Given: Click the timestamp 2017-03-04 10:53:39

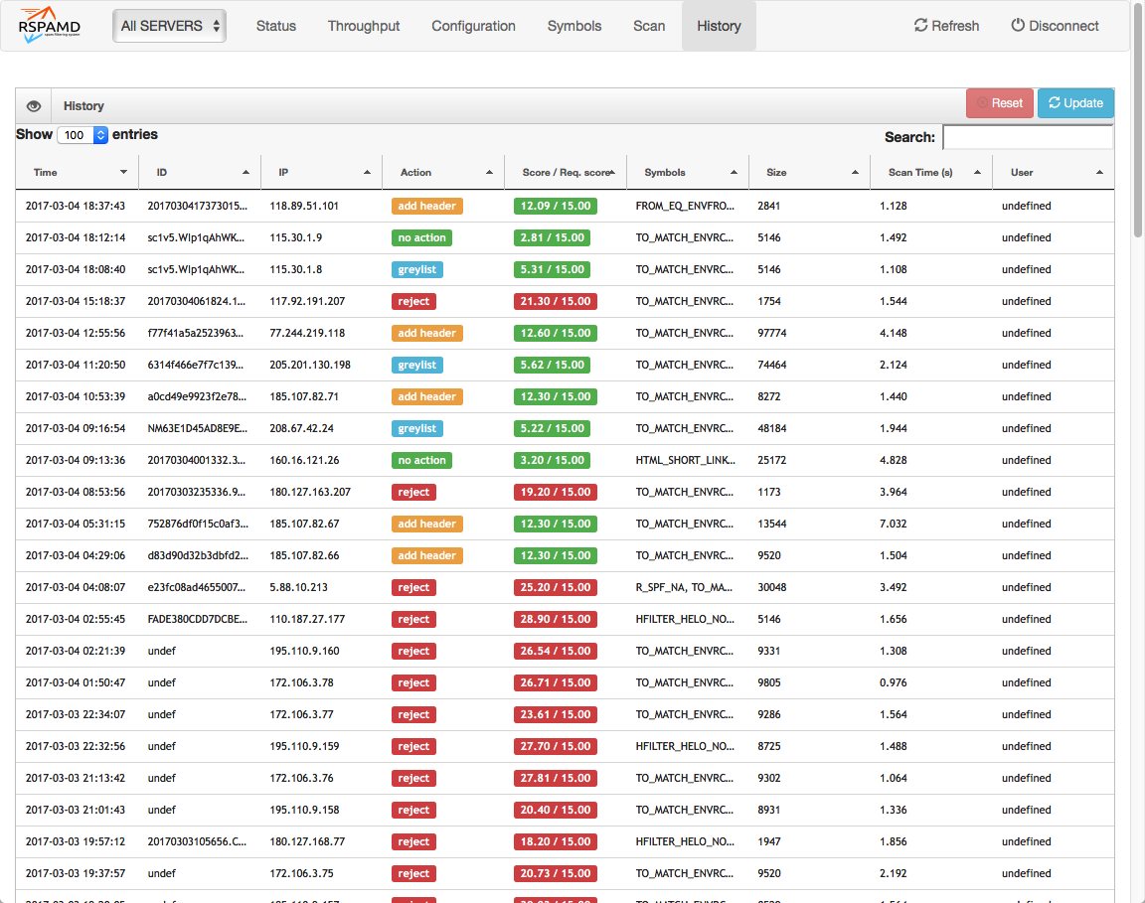Looking at the screenshot, I should point(76,396).
